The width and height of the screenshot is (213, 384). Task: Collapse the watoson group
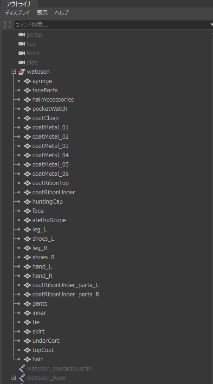(x=14, y=72)
